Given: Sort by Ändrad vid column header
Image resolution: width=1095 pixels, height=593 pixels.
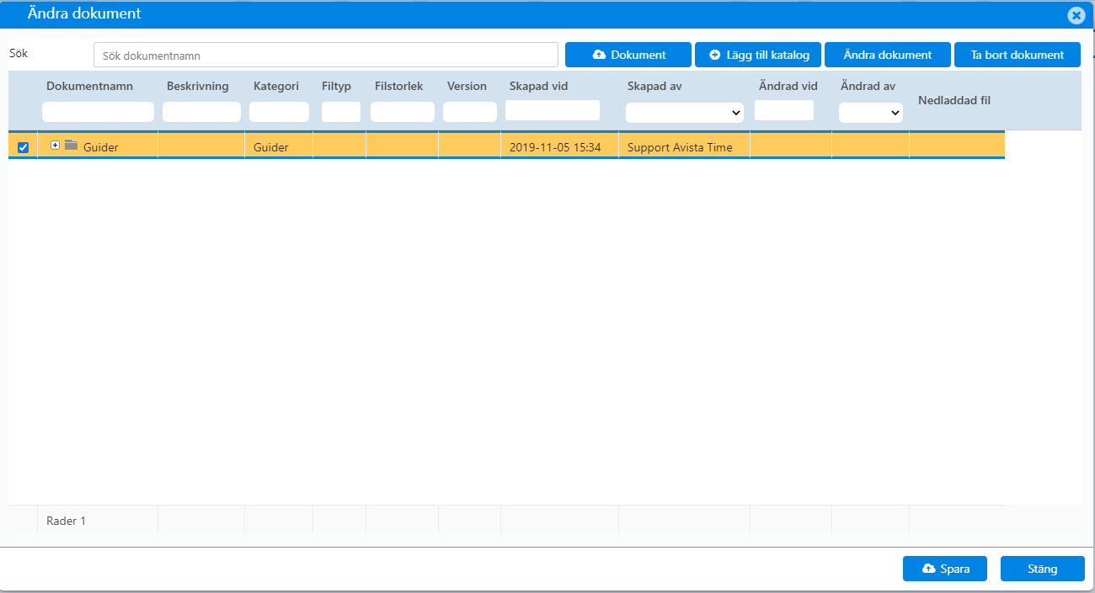Looking at the screenshot, I should click(788, 86).
